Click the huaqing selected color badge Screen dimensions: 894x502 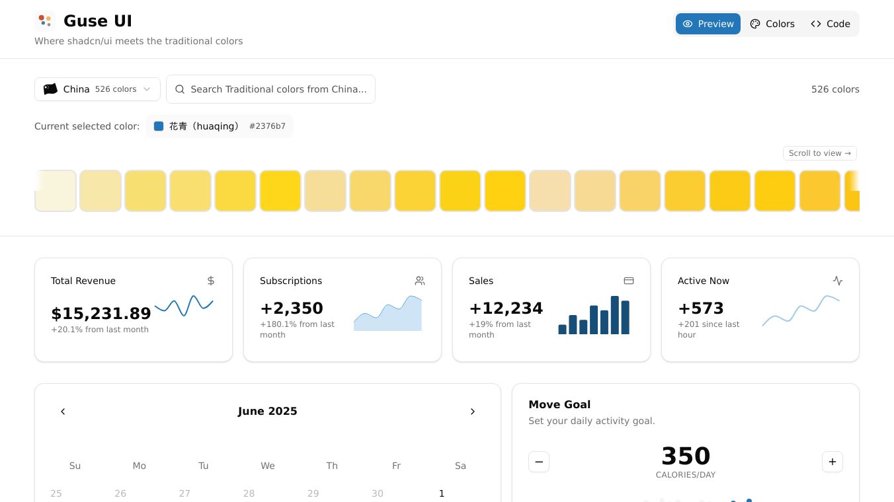point(220,126)
